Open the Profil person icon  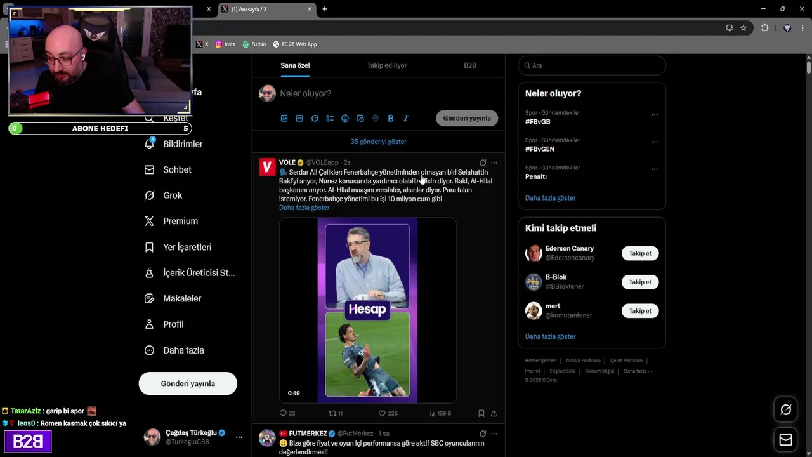pyautogui.click(x=149, y=324)
